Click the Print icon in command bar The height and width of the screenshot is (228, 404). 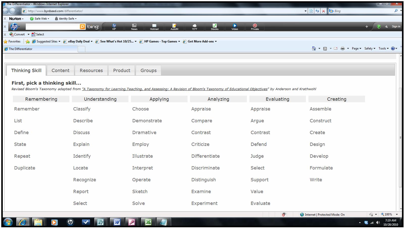pos(343,48)
